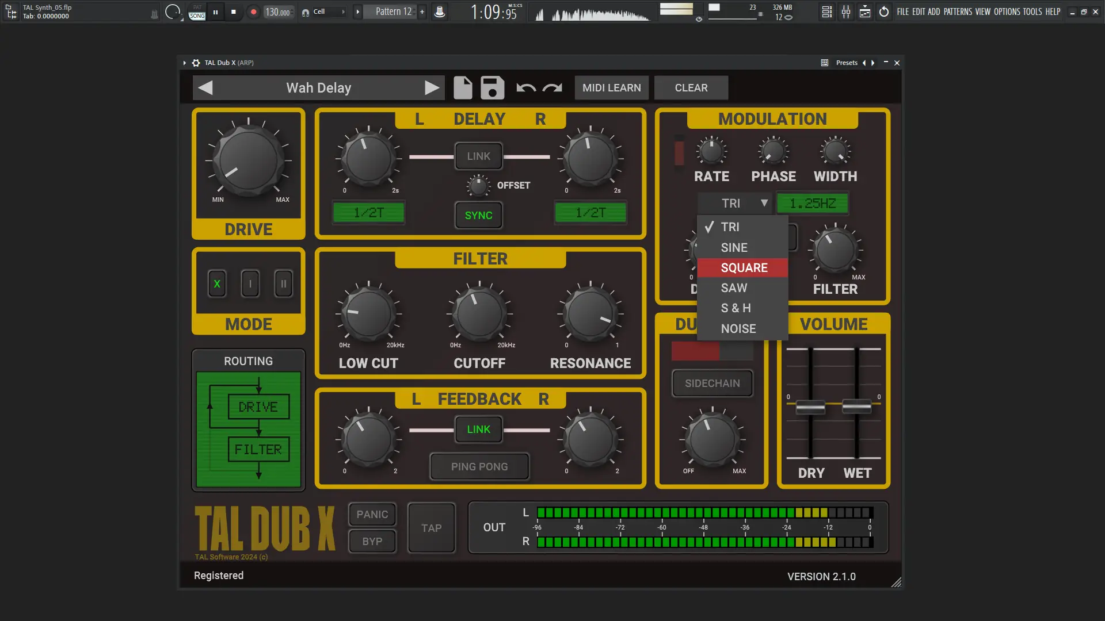Go to next preset with right arrow

click(432, 88)
